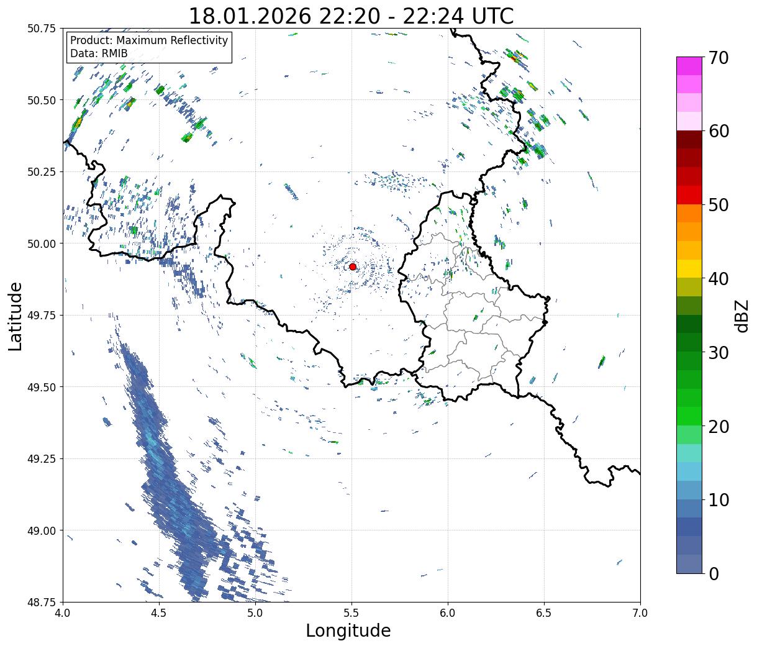Screen dimensions: 757x646
Task: Click the bright red colorbar segment above 50
Action: click(689, 194)
